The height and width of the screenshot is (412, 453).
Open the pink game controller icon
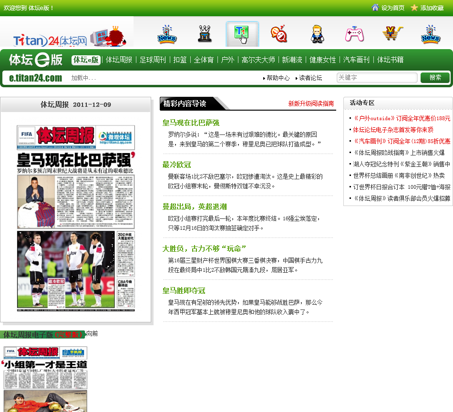pyautogui.click(x=354, y=34)
